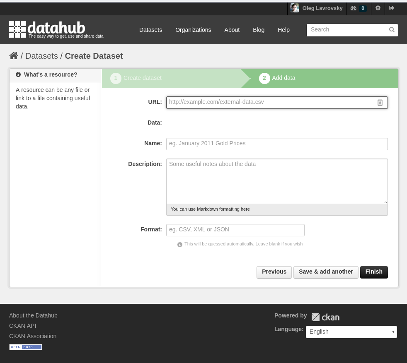Click the Save & add another button
The image size is (407, 363).
(x=326, y=272)
